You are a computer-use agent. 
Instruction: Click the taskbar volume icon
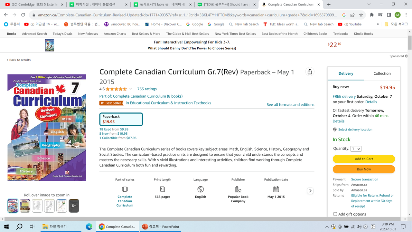point(359,227)
